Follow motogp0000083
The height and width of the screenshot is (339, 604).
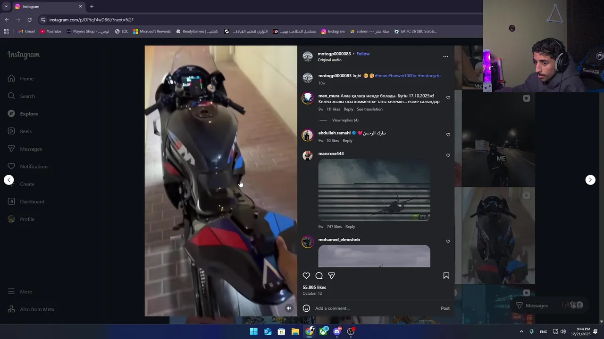pos(363,54)
